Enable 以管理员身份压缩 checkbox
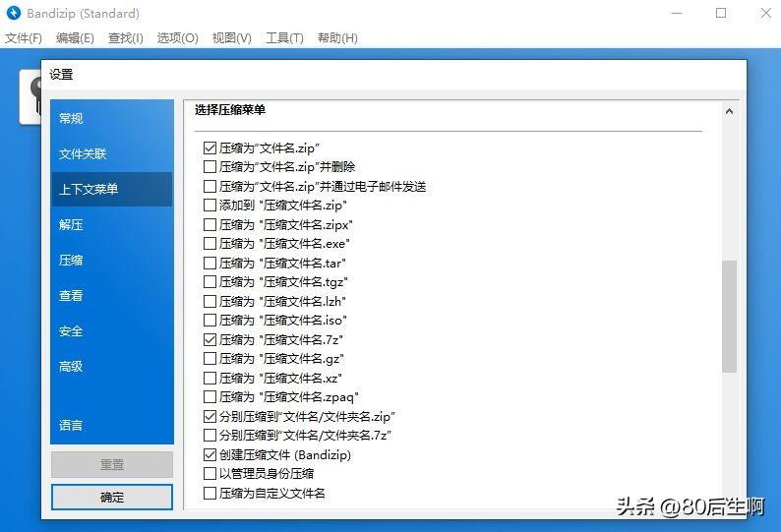The image size is (781, 532). 210,474
